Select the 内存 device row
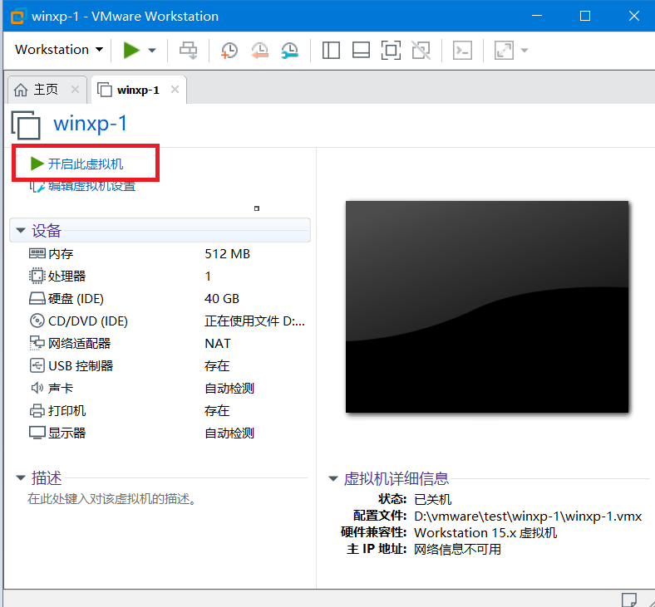Screen dimensions: 655x607 coord(167,253)
